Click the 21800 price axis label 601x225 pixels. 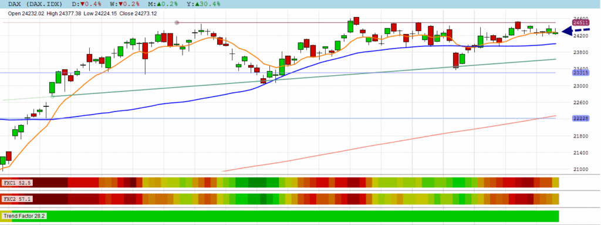point(580,136)
